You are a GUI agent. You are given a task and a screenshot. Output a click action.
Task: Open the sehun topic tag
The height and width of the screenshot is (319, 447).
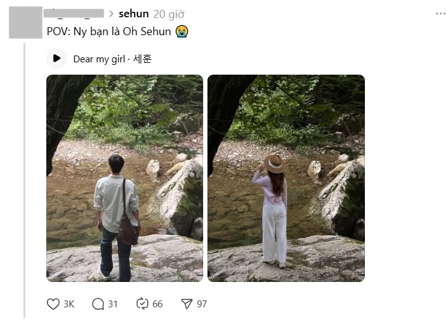(134, 14)
